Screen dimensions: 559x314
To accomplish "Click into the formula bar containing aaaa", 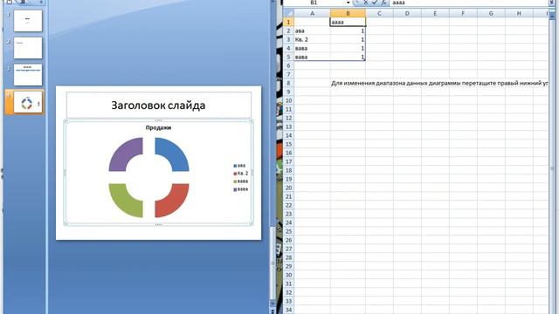I will (469, 3).
